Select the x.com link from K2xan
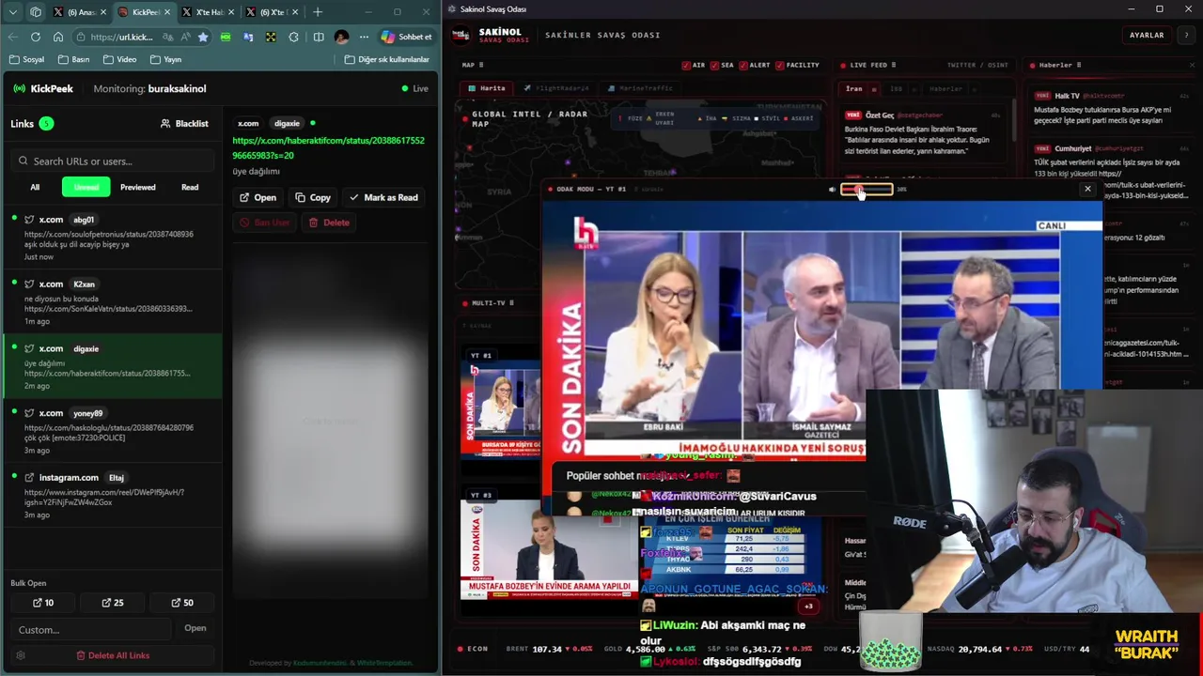Image resolution: width=1203 pixels, height=676 pixels. point(113,302)
